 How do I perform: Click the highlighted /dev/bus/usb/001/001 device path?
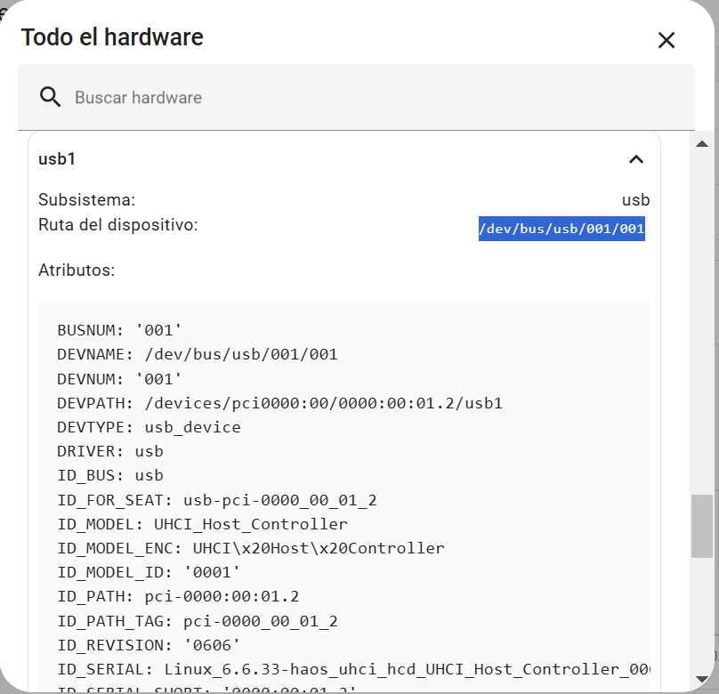click(561, 229)
